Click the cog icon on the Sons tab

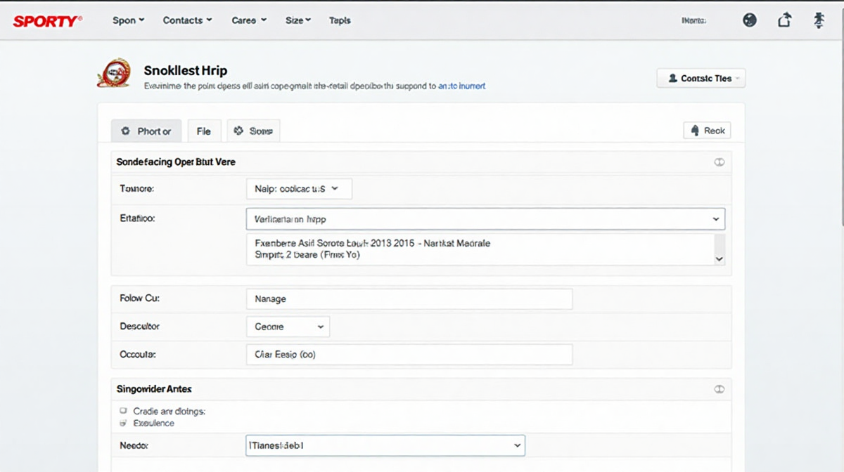(x=238, y=131)
